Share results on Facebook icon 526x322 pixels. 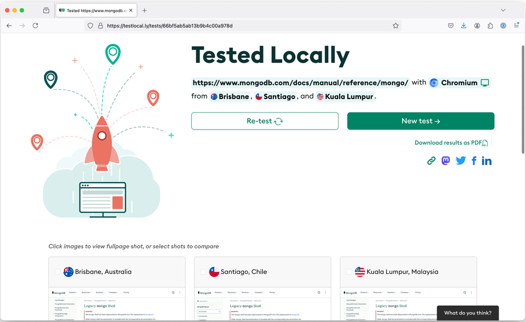click(474, 161)
